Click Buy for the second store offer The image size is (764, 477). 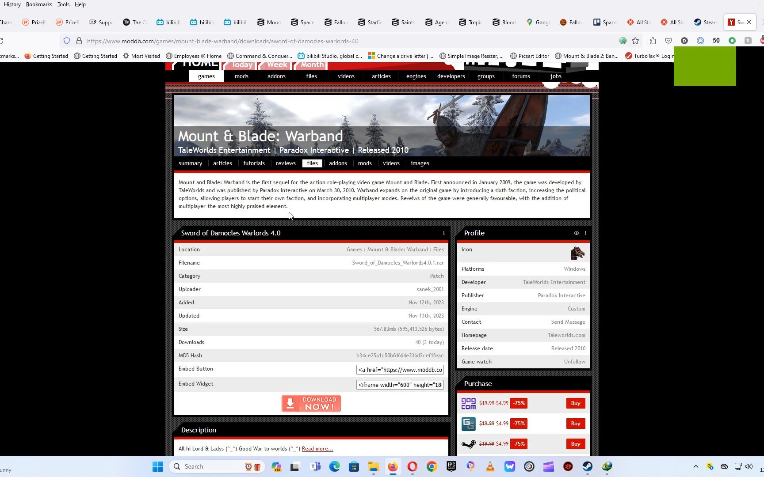click(576, 424)
